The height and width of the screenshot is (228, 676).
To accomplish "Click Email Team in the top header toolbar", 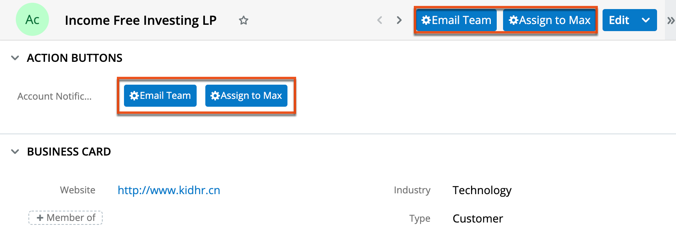I will [x=456, y=20].
